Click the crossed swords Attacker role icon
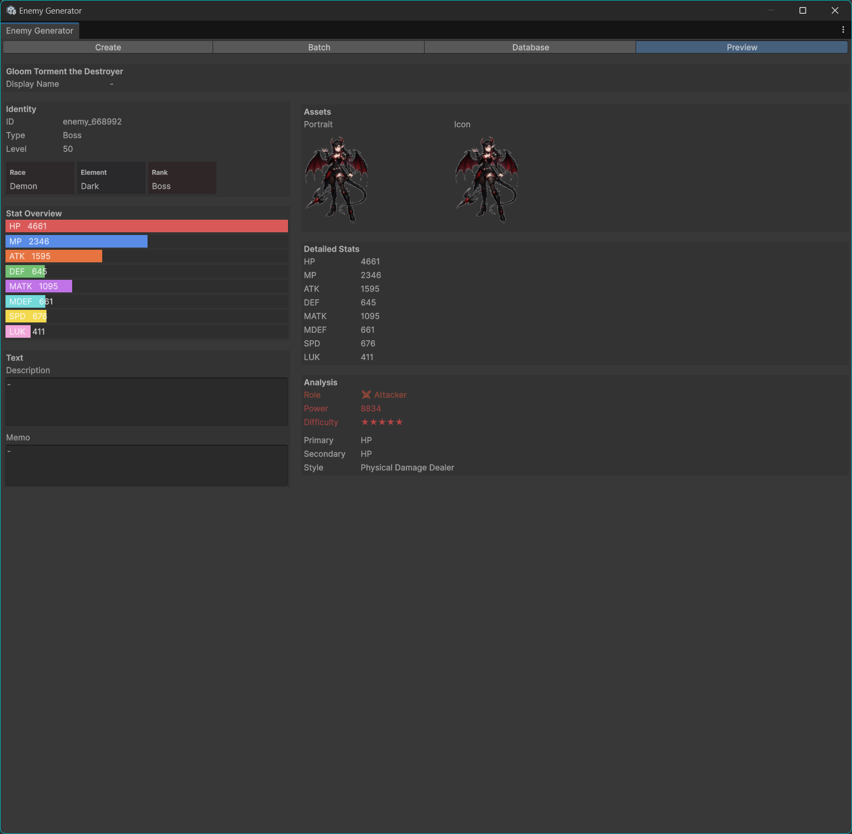The image size is (852, 834). coord(366,395)
